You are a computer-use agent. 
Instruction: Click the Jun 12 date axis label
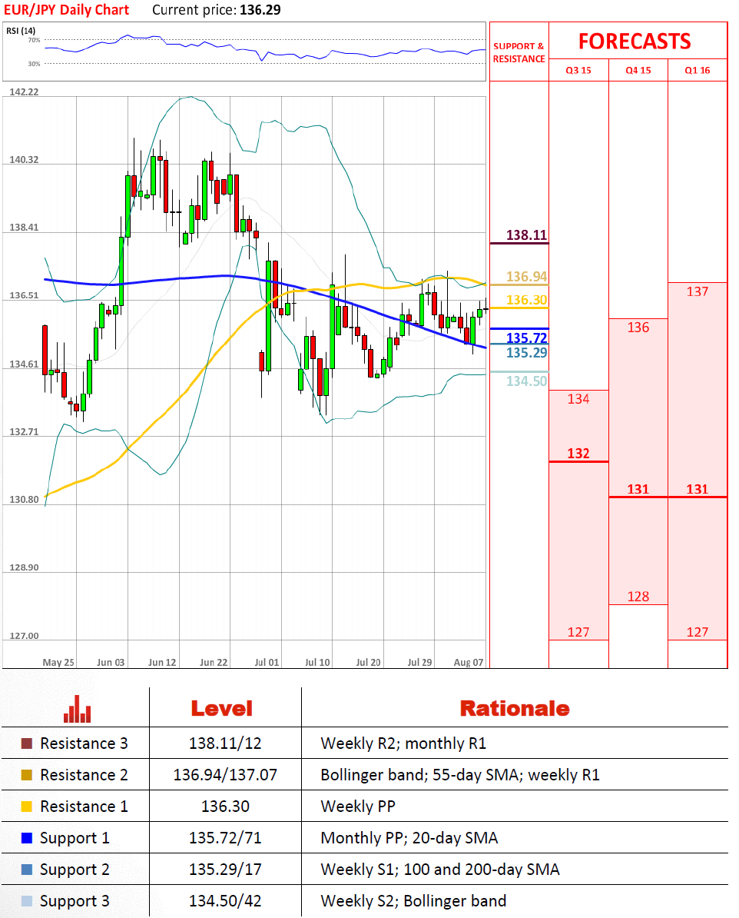click(x=162, y=663)
